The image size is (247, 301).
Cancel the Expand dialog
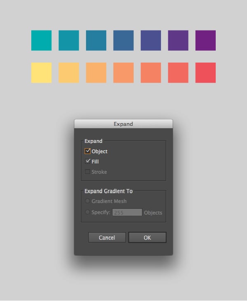(107, 238)
